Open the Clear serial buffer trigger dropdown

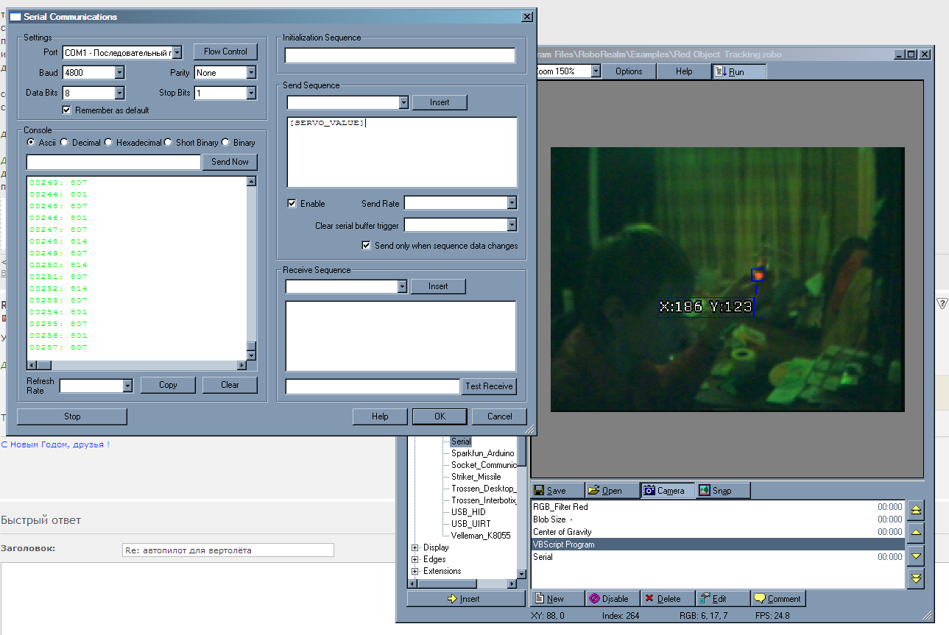(x=512, y=225)
